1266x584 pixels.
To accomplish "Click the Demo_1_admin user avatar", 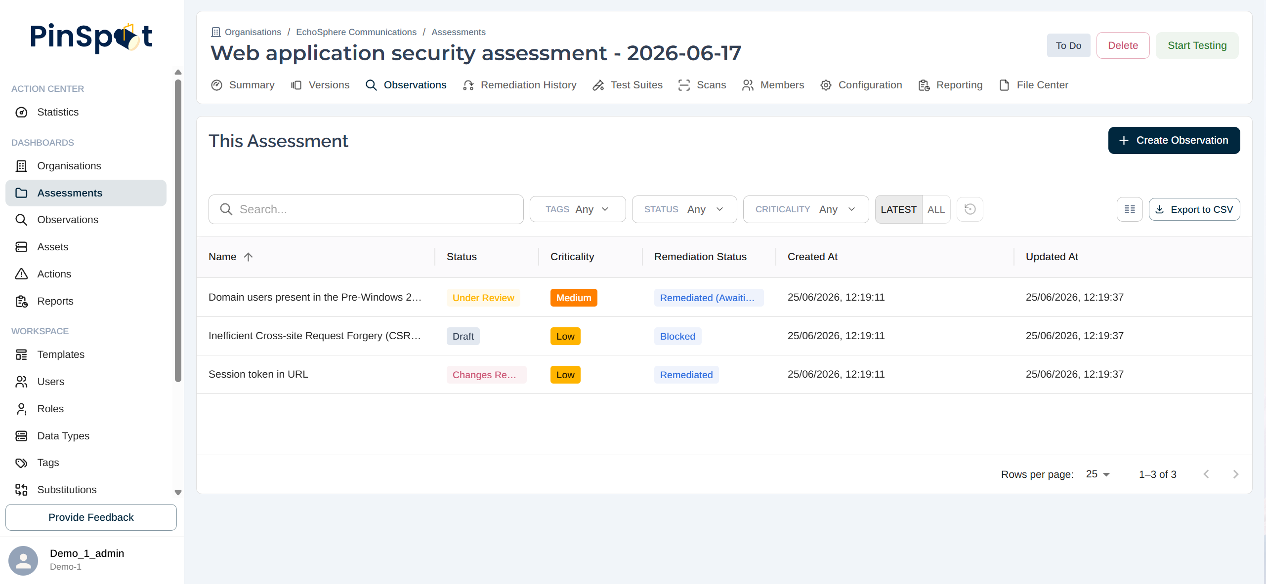I will tap(23, 560).
